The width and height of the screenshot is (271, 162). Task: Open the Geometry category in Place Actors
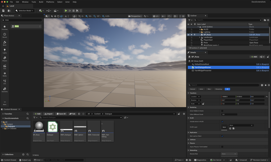coord(5,90)
